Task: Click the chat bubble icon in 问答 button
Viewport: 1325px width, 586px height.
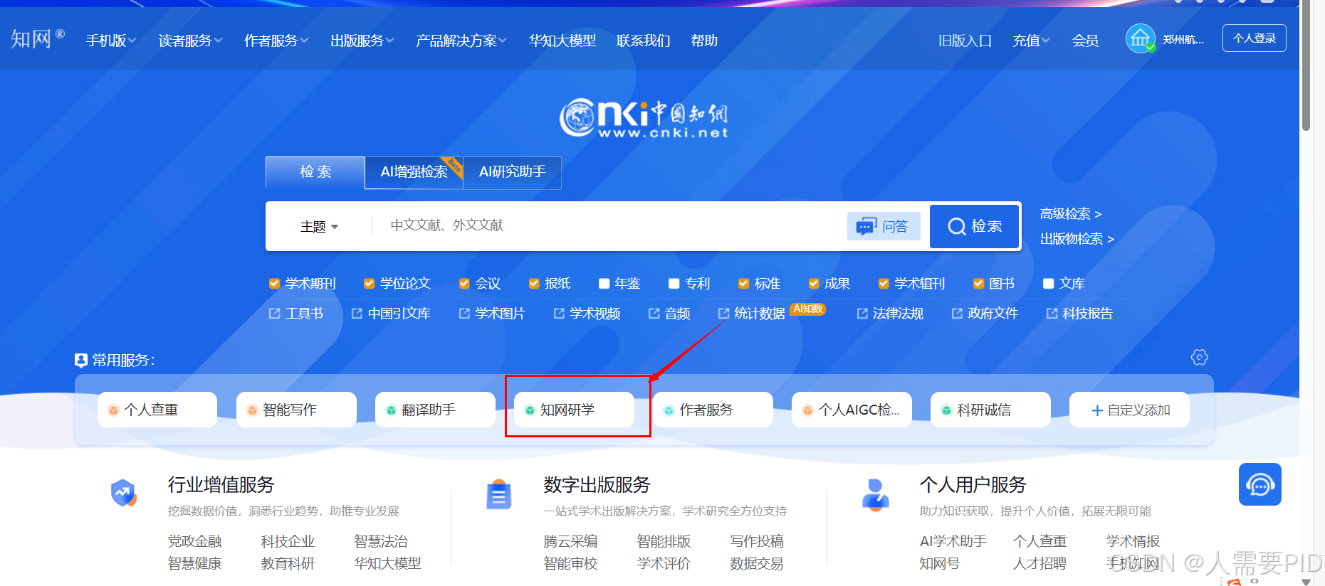Action: 866,226
